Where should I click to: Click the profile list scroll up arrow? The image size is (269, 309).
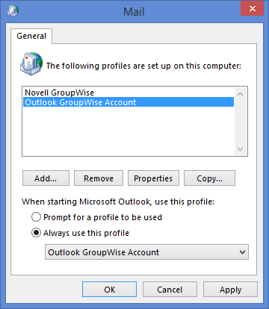241,94
